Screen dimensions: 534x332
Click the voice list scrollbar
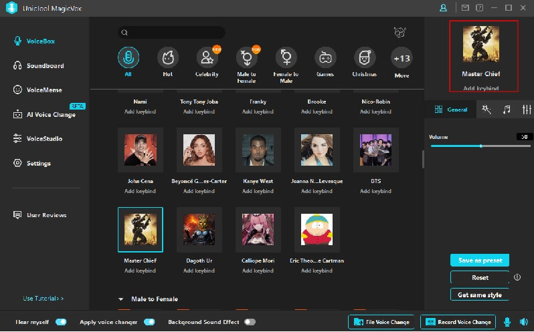point(423,160)
